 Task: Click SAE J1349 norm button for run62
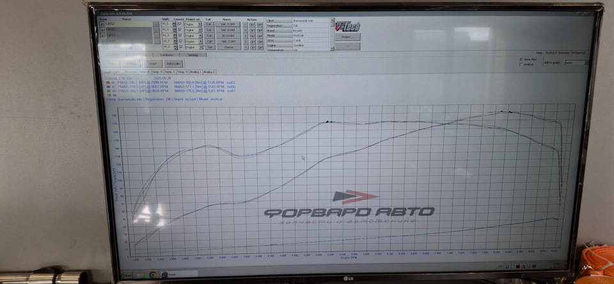228,24
